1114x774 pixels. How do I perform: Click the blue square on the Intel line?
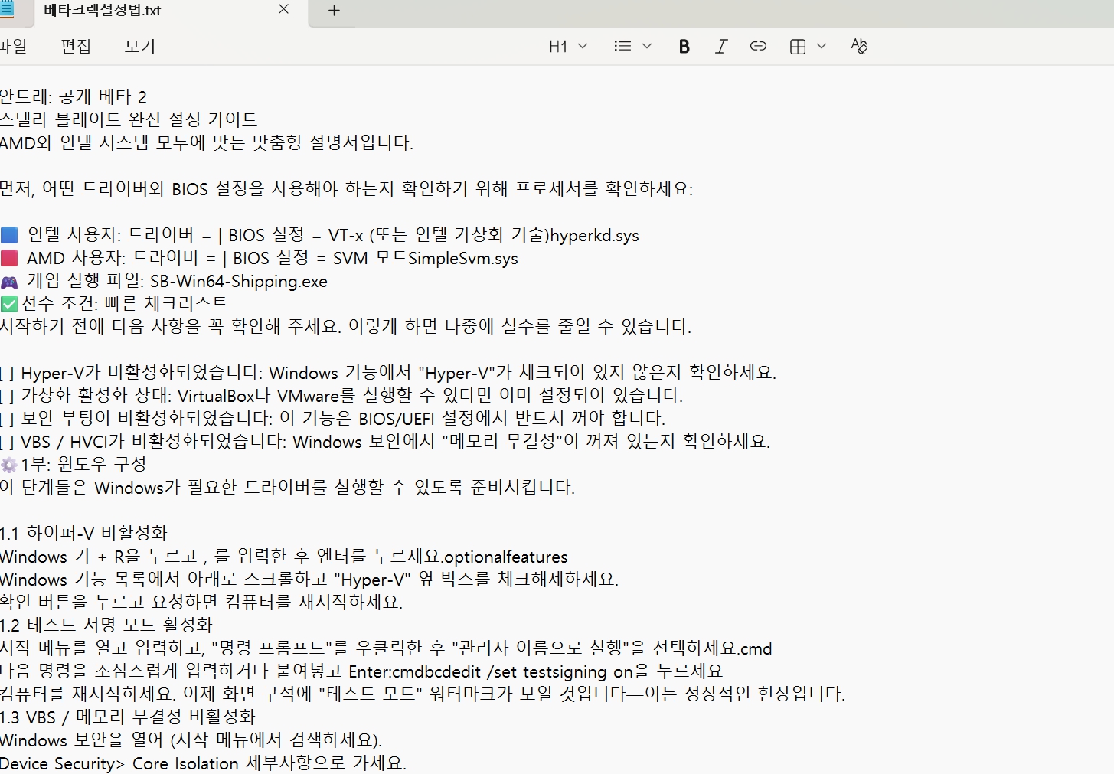[9, 235]
